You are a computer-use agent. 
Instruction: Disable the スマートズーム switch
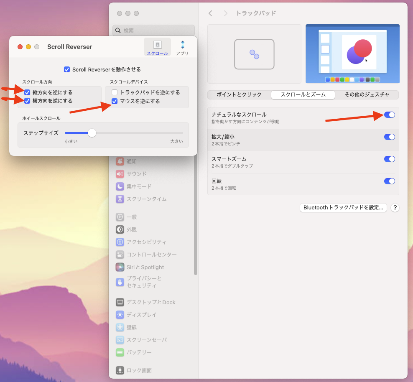tap(389, 159)
